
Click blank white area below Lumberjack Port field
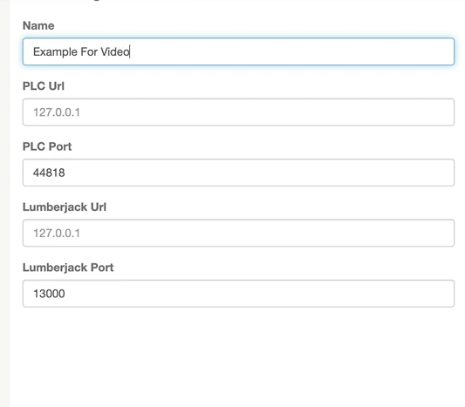click(x=237, y=356)
